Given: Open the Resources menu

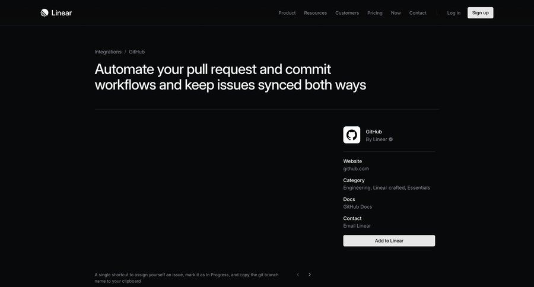Looking at the screenshot, I should (x=316, y=13).
